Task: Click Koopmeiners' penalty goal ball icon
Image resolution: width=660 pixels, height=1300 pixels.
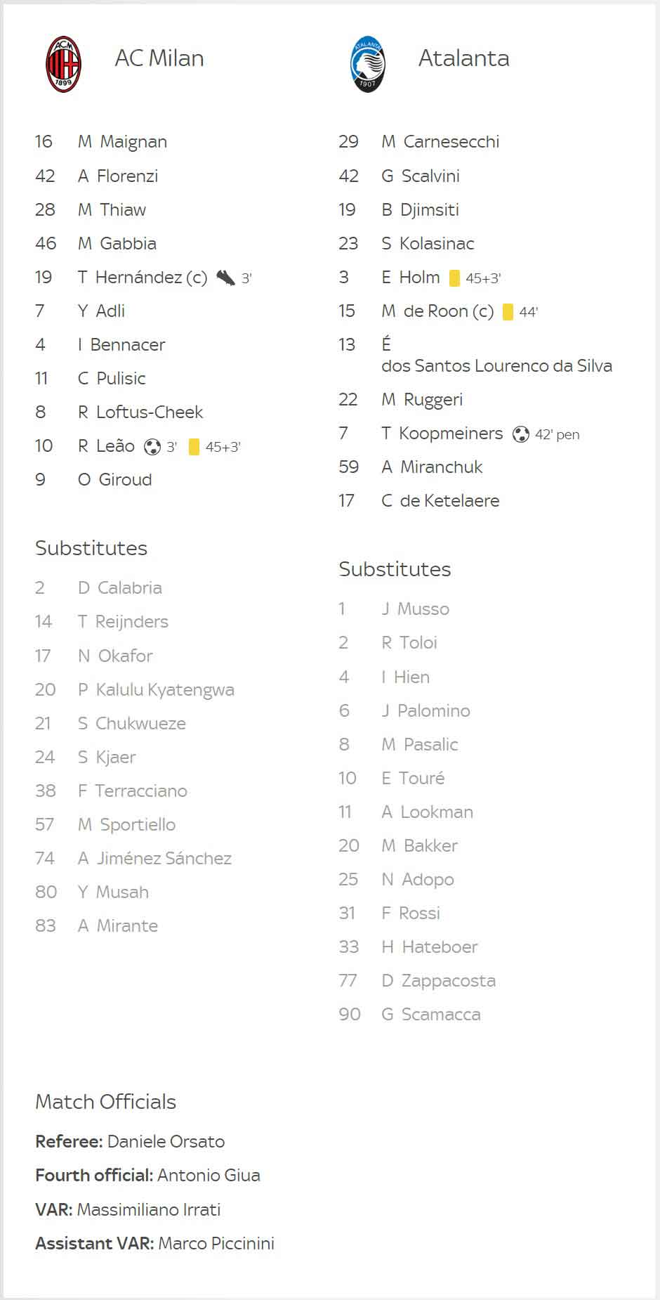Action: point(521,434)
